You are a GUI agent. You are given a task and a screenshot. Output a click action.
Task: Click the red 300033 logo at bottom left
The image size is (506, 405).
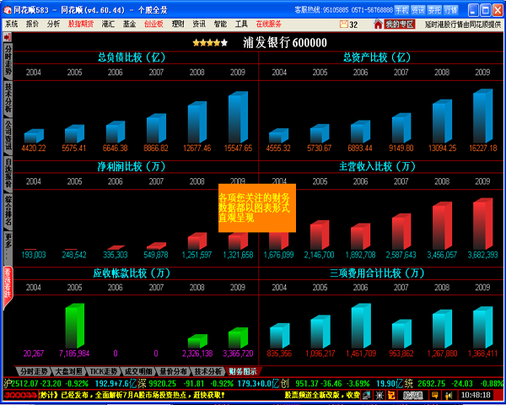pyautogui.click(x=20, y=395)
